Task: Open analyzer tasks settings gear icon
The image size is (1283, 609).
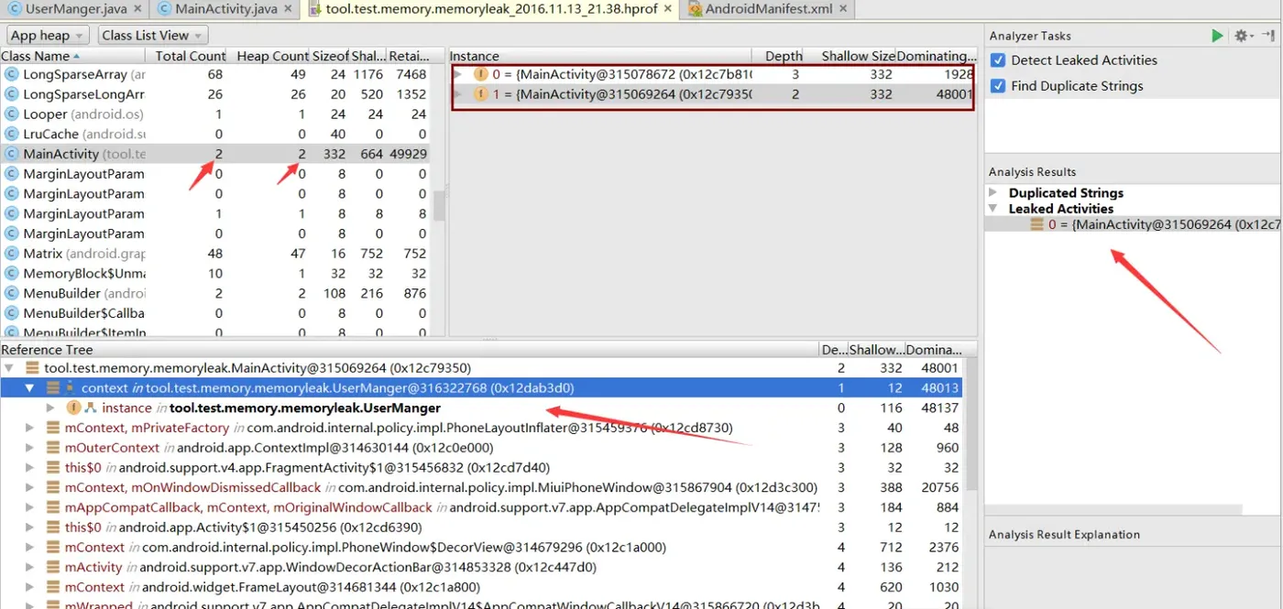Action: coord(1242,36)
